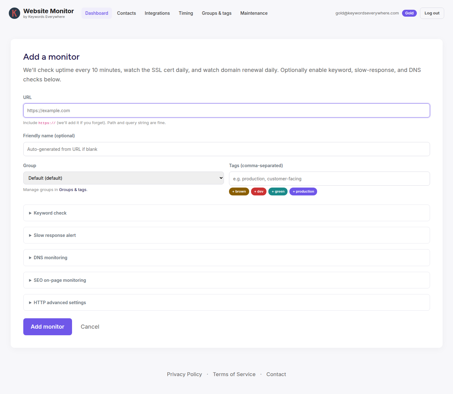Add the purple production tag chip
Viewport: 453px width, 394px height.
(303, 192)
